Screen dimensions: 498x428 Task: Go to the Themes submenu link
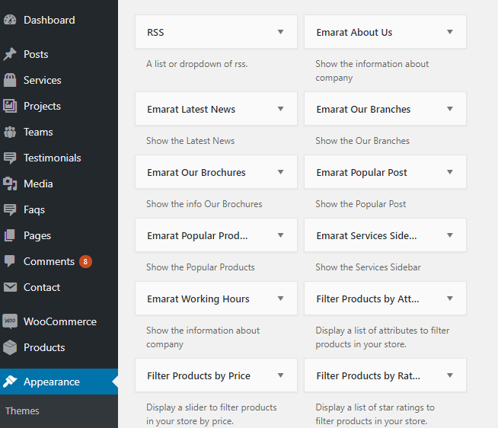(x=22, y=410)
